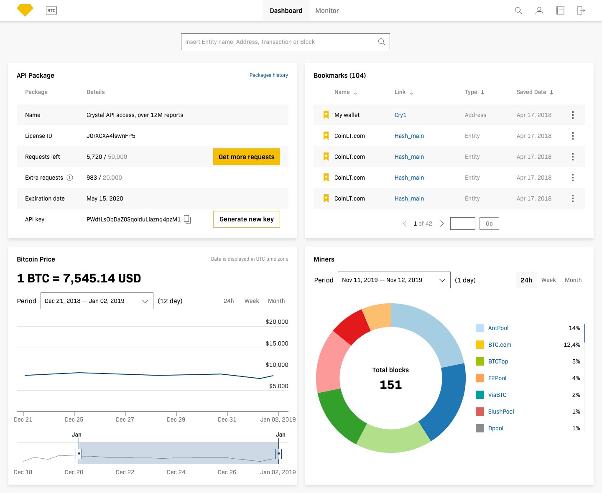This screenshot has width=602, height=493.
Task: Select 24h range in Bitcoin Price panel
Action: [229, 301]
